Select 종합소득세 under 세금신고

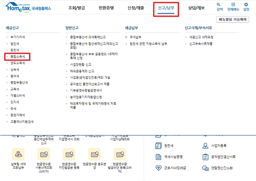point(18,57)
